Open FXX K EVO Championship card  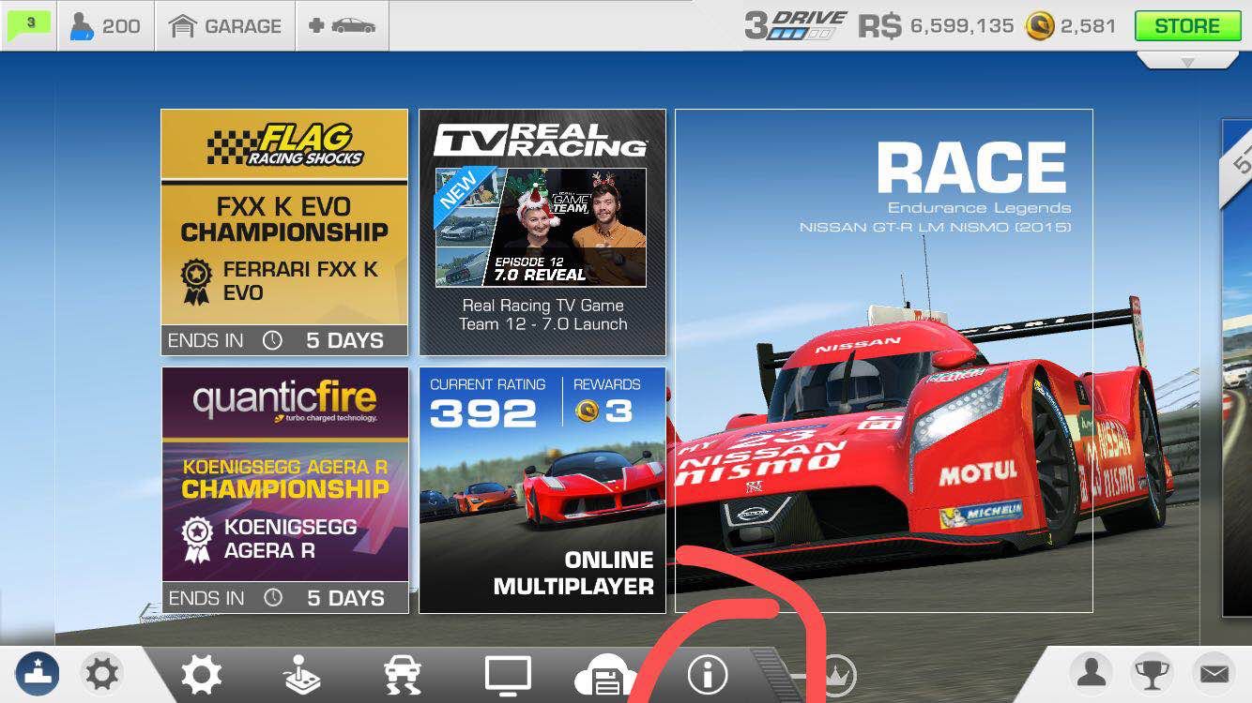[284, 232]
